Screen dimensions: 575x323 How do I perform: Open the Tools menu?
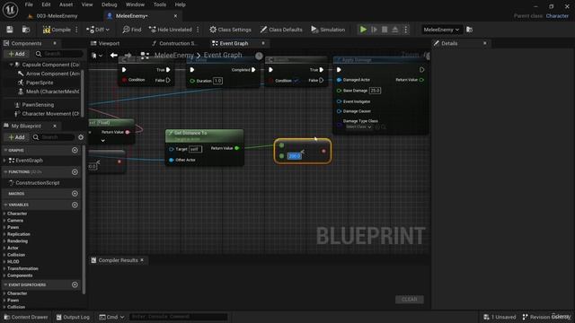pyautogui.click(x=160, y=4)
